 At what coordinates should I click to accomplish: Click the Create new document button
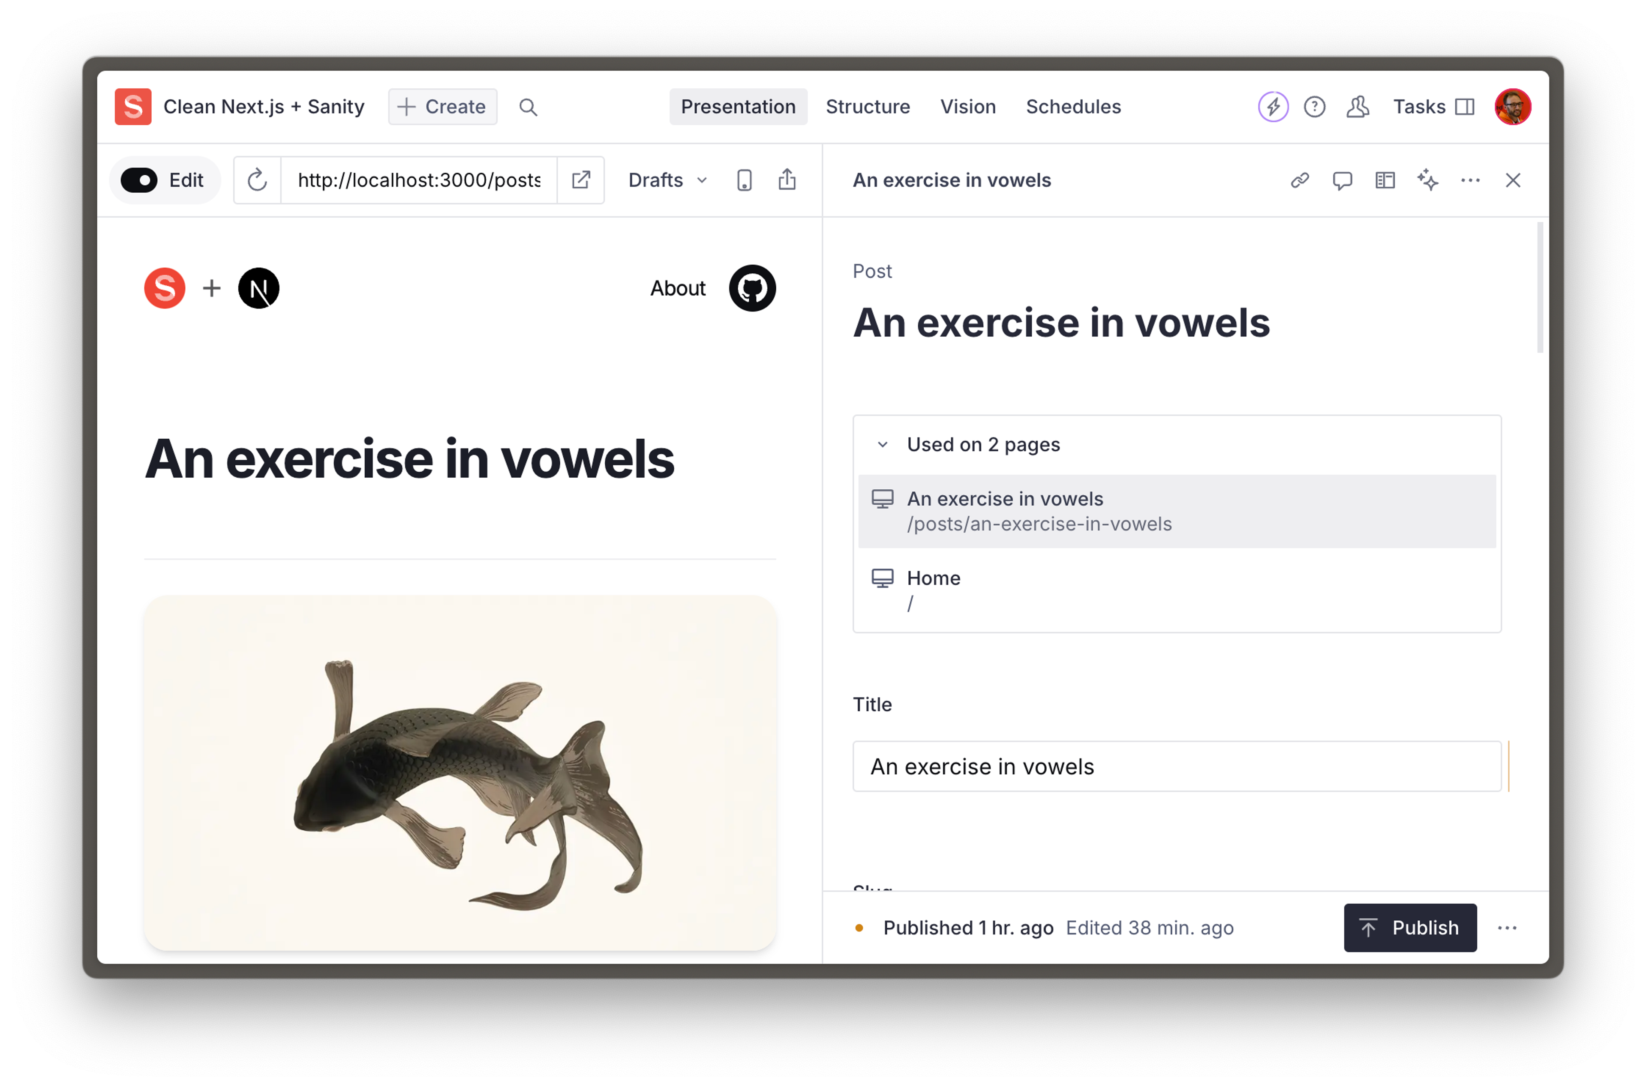pyautogui.click(x=442, y=107)
